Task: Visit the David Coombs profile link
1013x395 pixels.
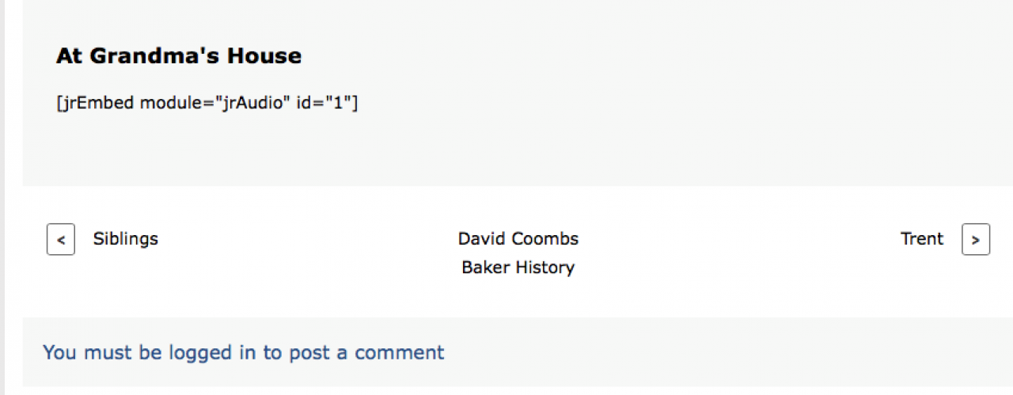Action: [x=518, y=239]
